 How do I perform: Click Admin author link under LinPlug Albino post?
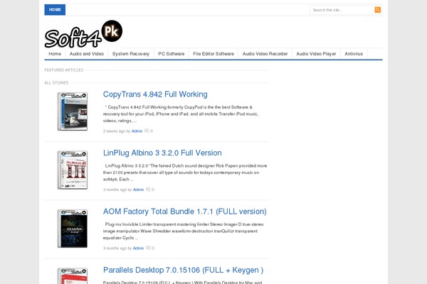138,190
